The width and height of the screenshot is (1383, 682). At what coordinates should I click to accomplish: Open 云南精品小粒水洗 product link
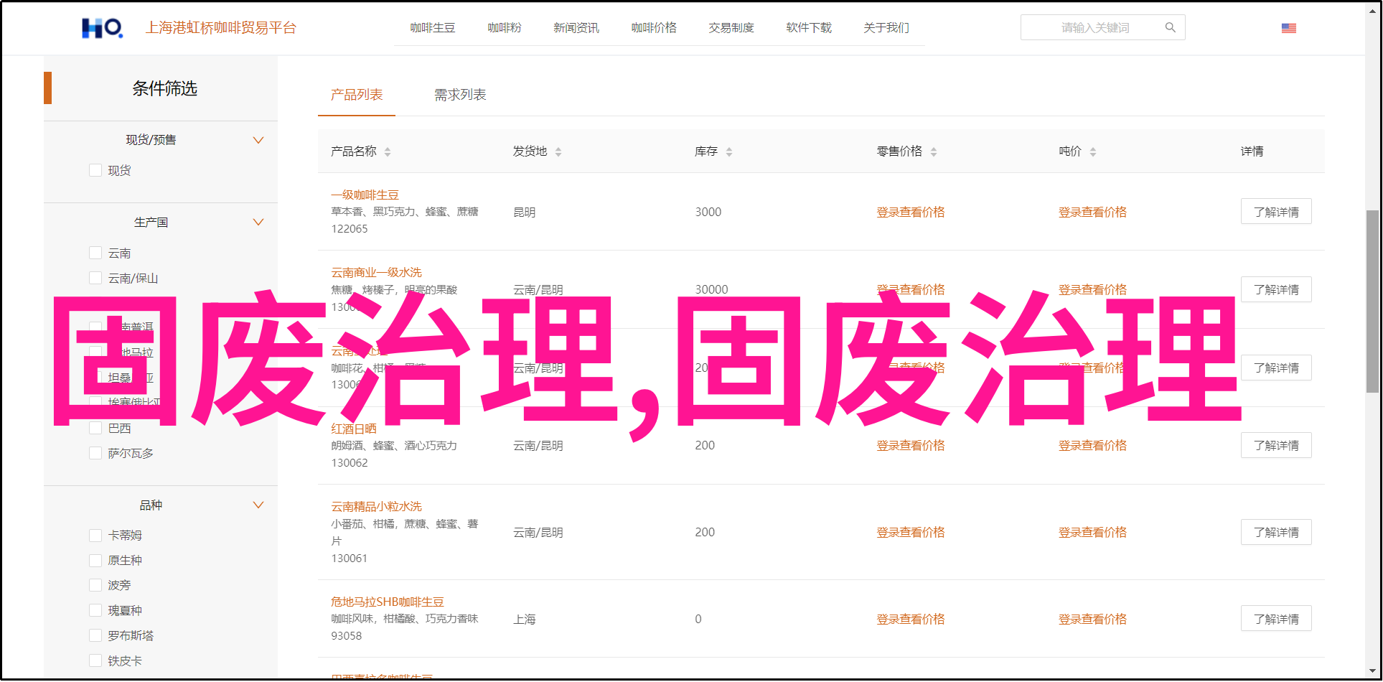[376, 506]
